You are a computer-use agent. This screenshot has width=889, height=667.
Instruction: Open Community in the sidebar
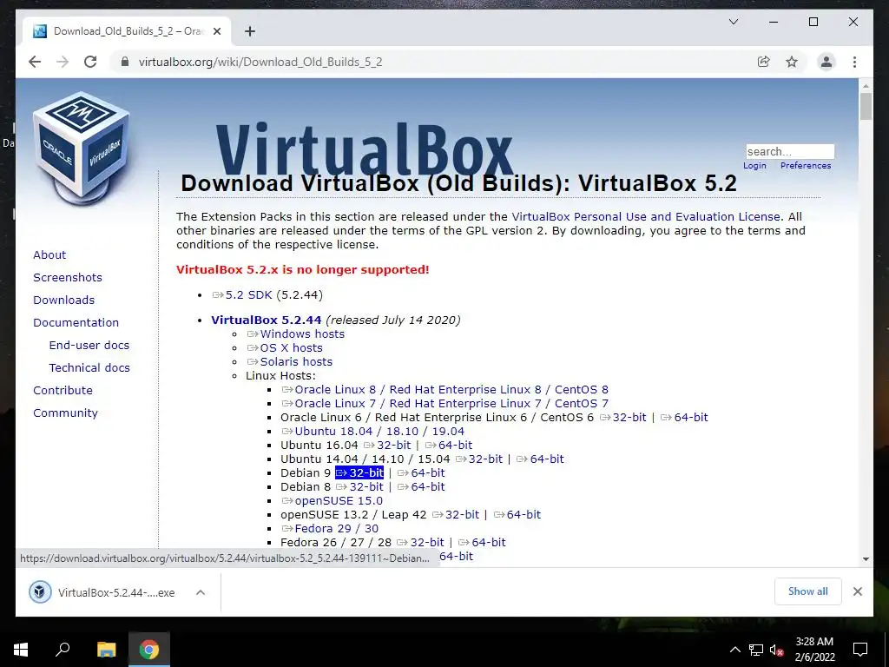point(65,413)
